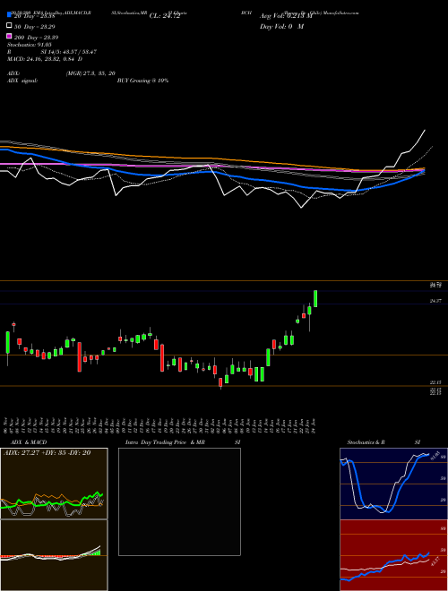
Task: Select the '20 Day - 23.38' legend text
Action: click(x=35, y=16)
